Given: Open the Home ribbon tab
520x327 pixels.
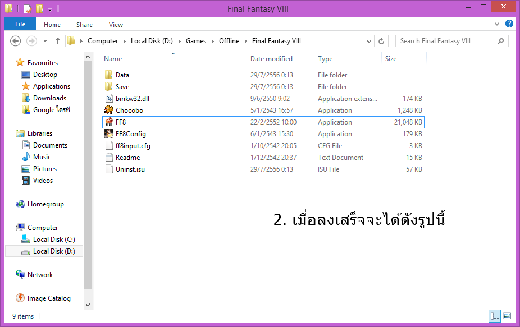Looking at the screenshot, I should tap(52, 25).
